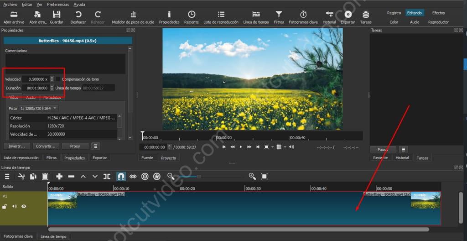Click Pausa button in Tareas panel

click(x=383, y=149)
